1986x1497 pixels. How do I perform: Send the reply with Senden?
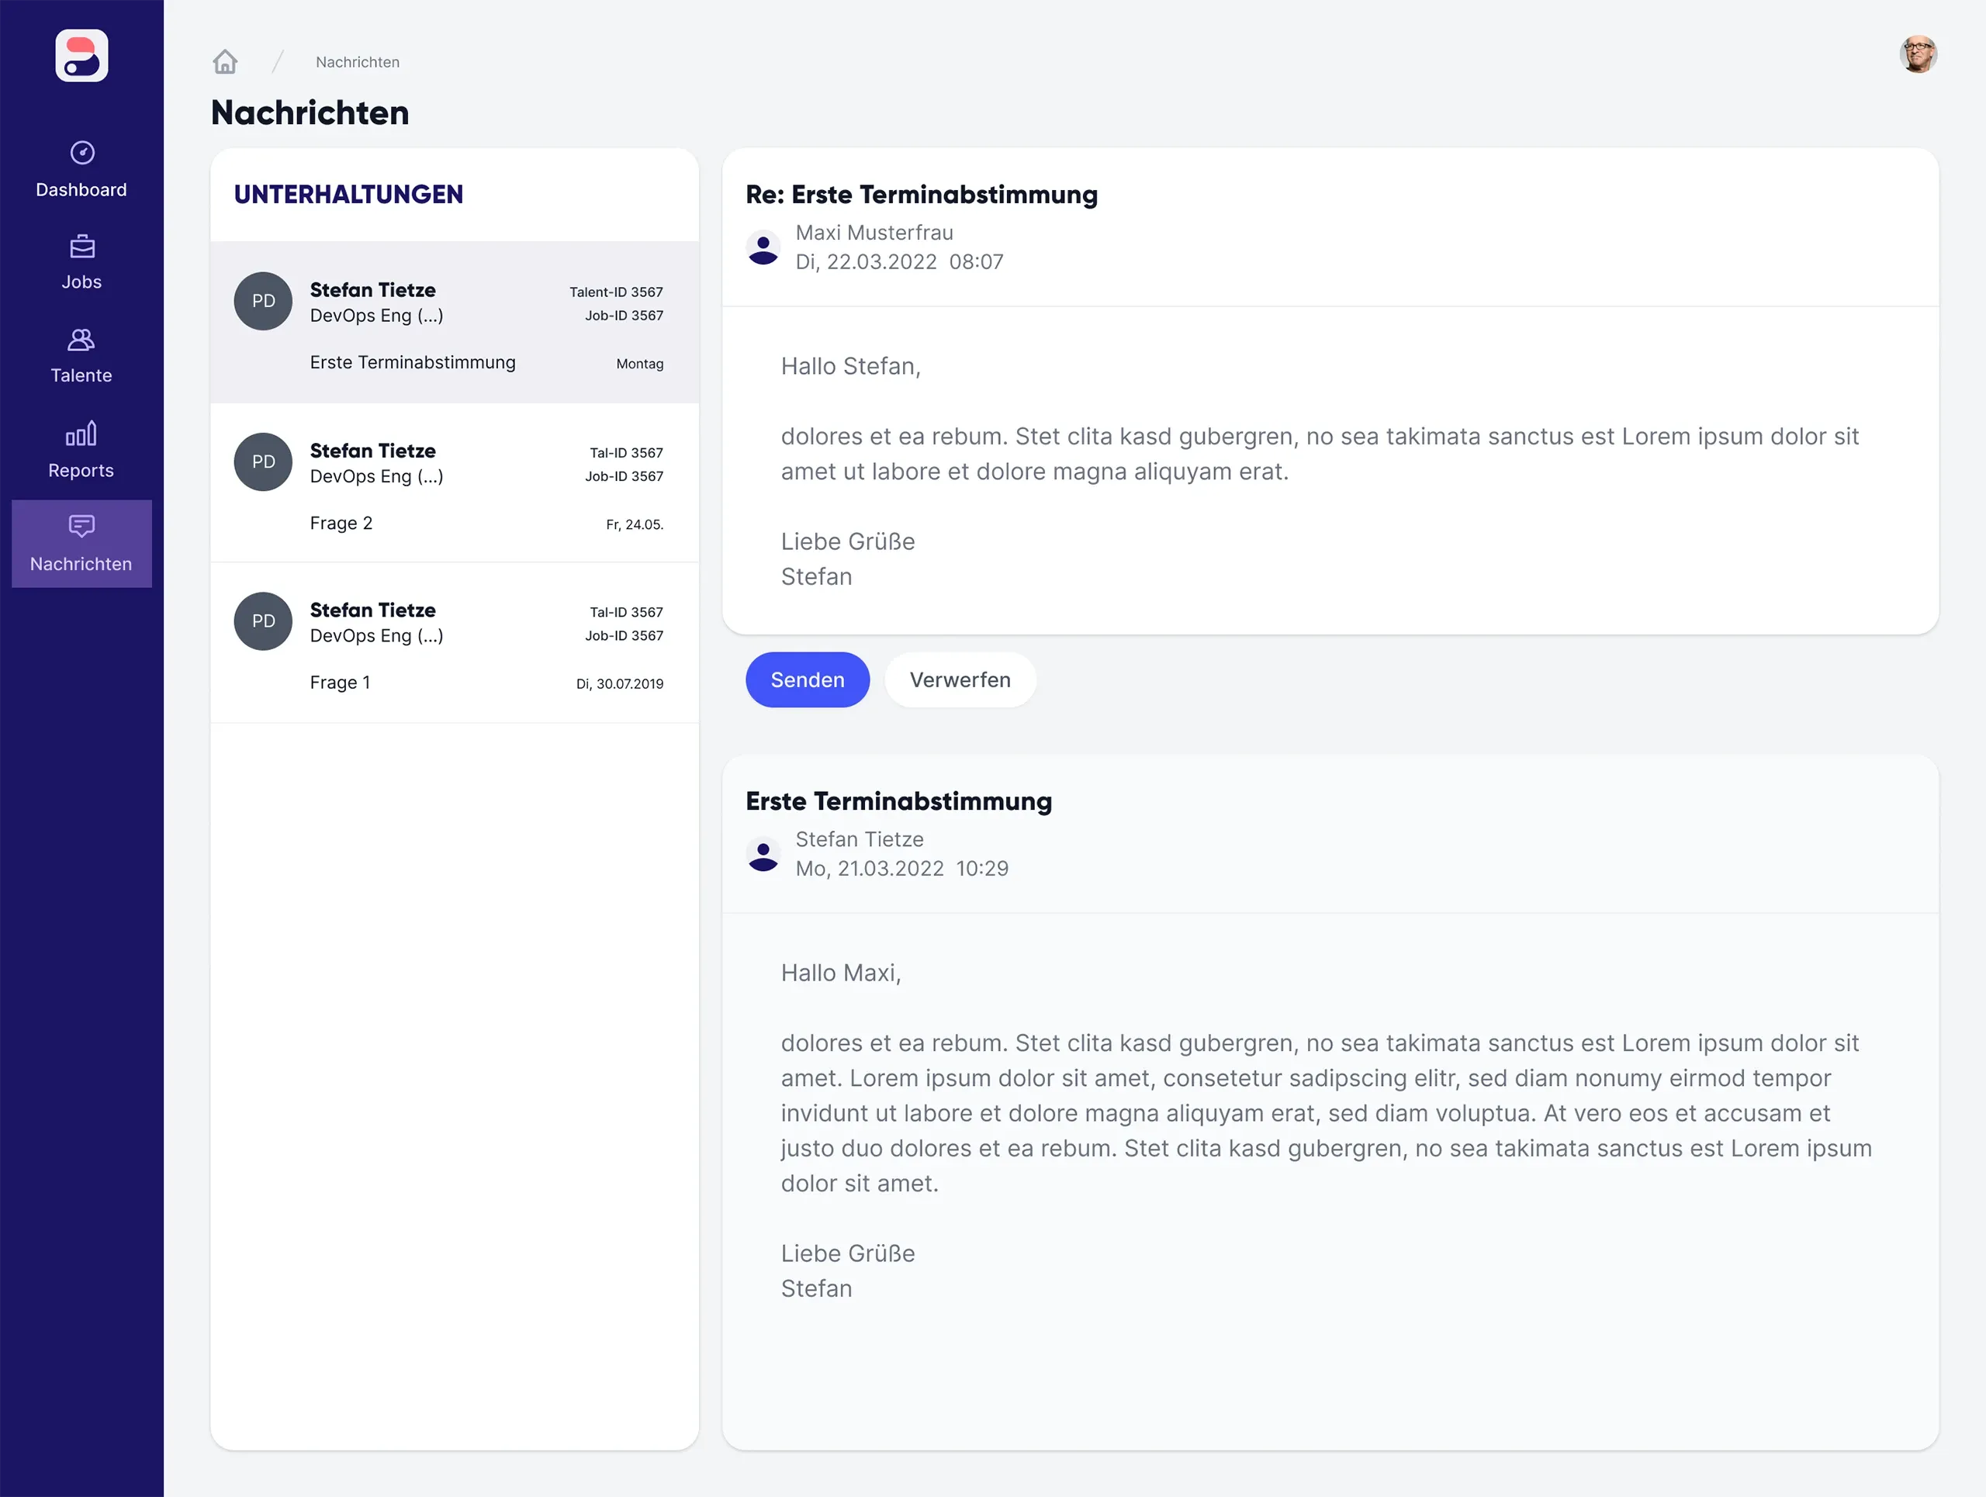(x=807, y=679)
